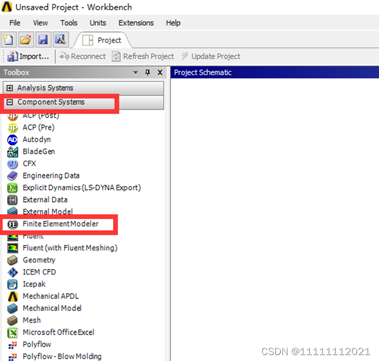
Task: Click the Microsoft Office Excel label
Action: 58,333
